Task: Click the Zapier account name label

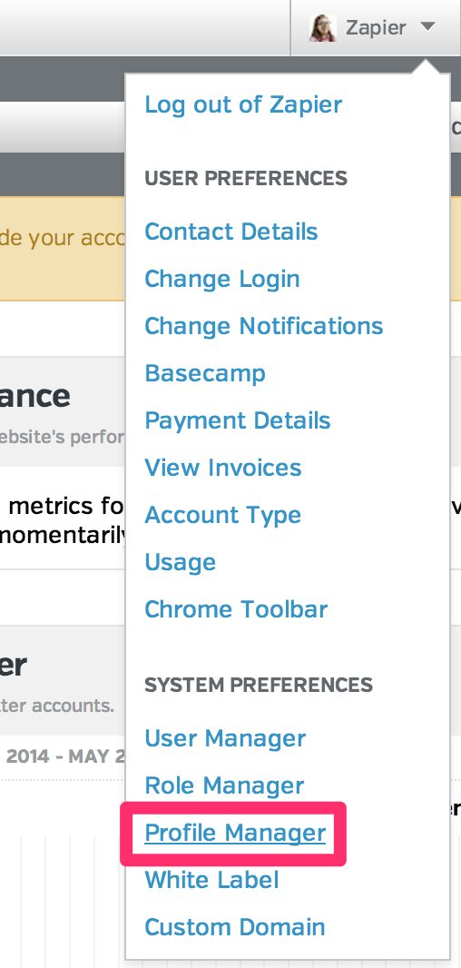Action: [x=376, y=28]
